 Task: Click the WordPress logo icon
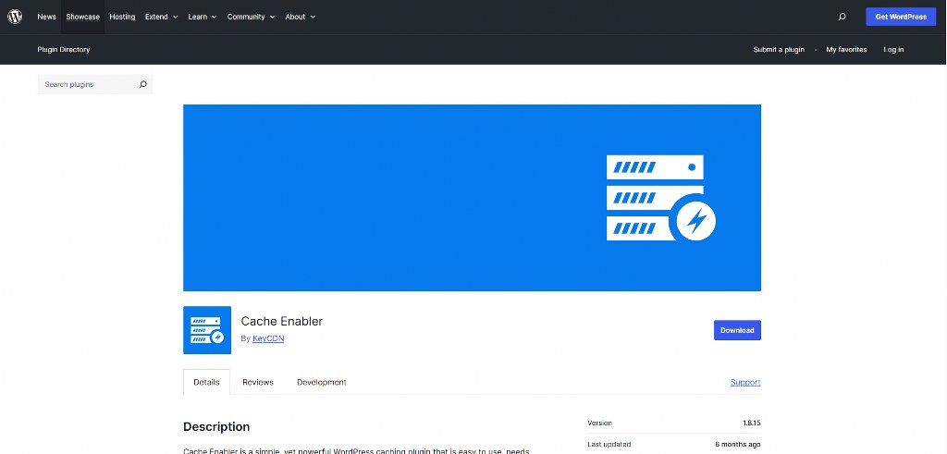pyautogui.click(x=15, y=17)
